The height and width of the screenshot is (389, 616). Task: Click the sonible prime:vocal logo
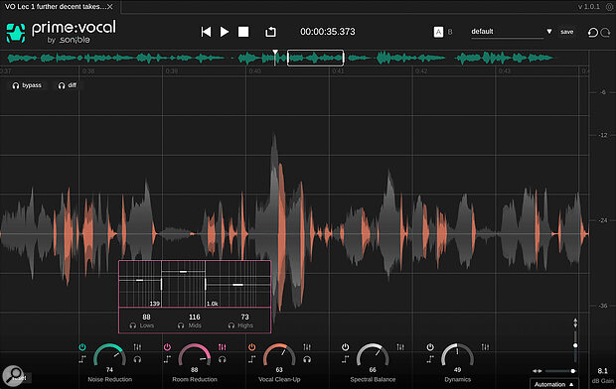61,32
